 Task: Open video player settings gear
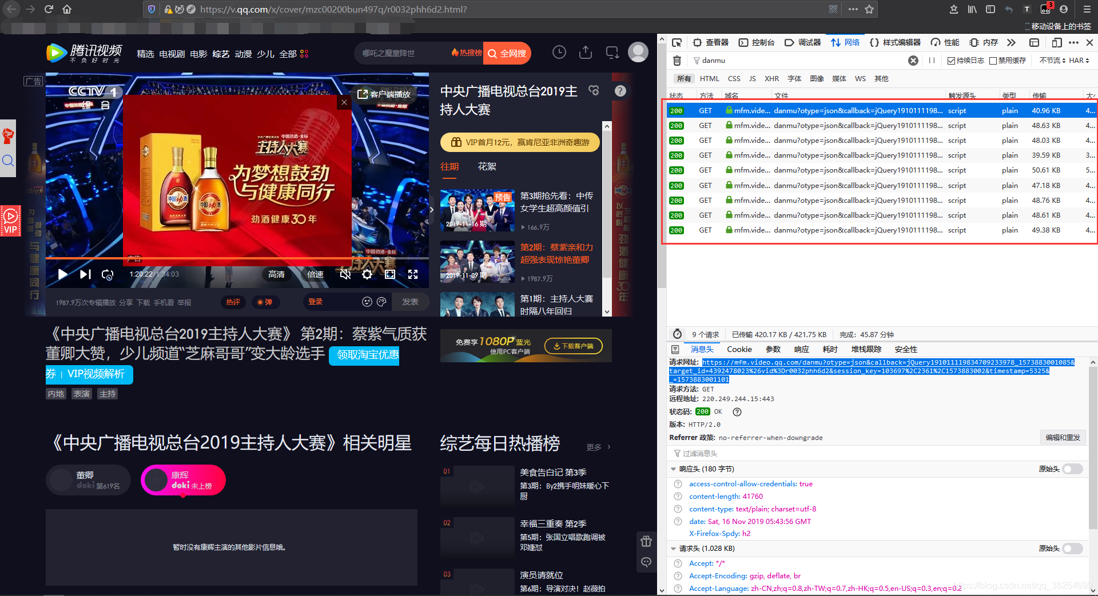(367, 274)
